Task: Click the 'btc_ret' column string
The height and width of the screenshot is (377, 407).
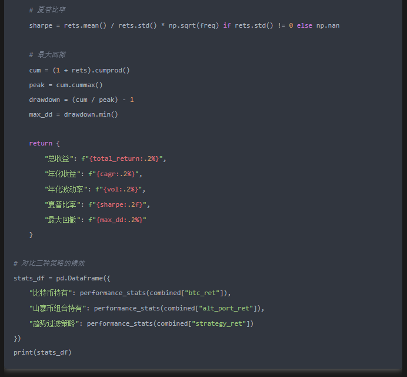Action: click(x=202, y=293)
